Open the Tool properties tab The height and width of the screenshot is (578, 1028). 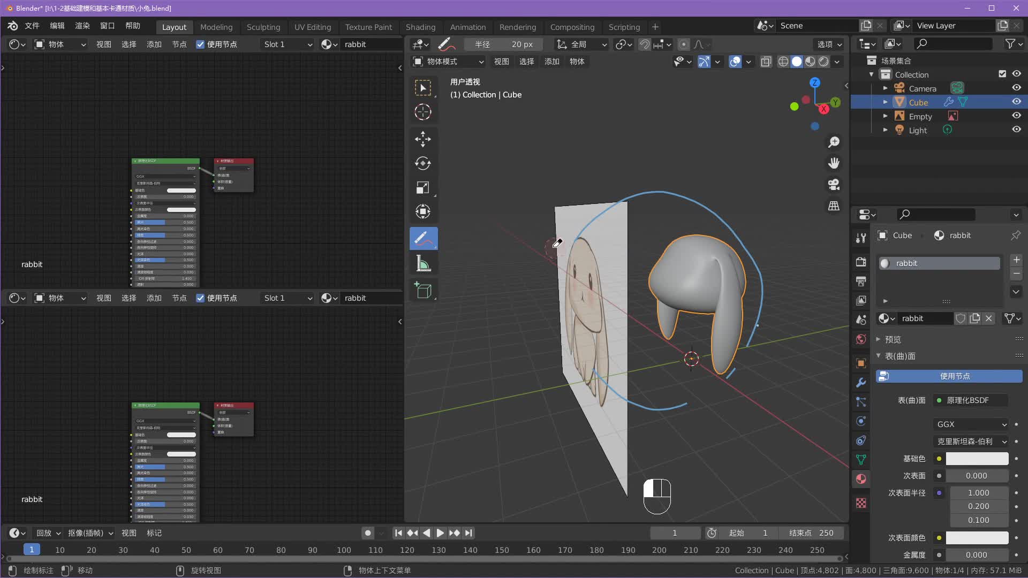pos(861,238)
